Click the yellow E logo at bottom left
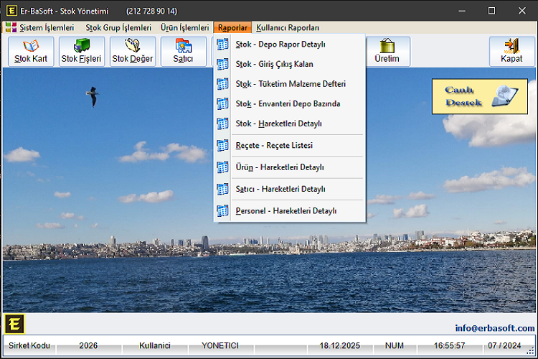This screenshot has height=359, width=538. click(14, 324)
